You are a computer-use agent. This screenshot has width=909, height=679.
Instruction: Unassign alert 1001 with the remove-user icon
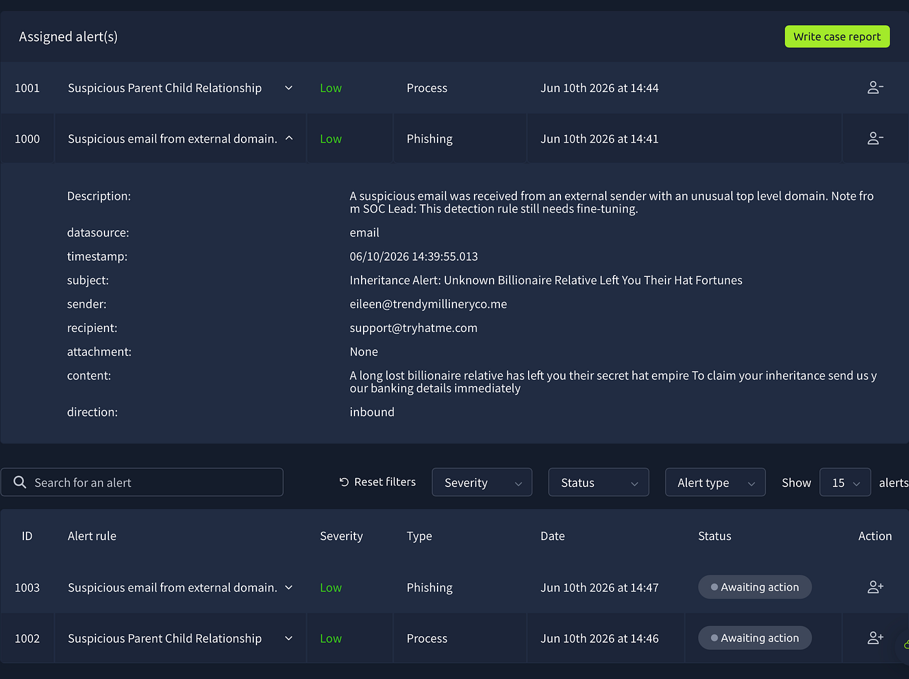pyautogui.click(x=875, y=88)
